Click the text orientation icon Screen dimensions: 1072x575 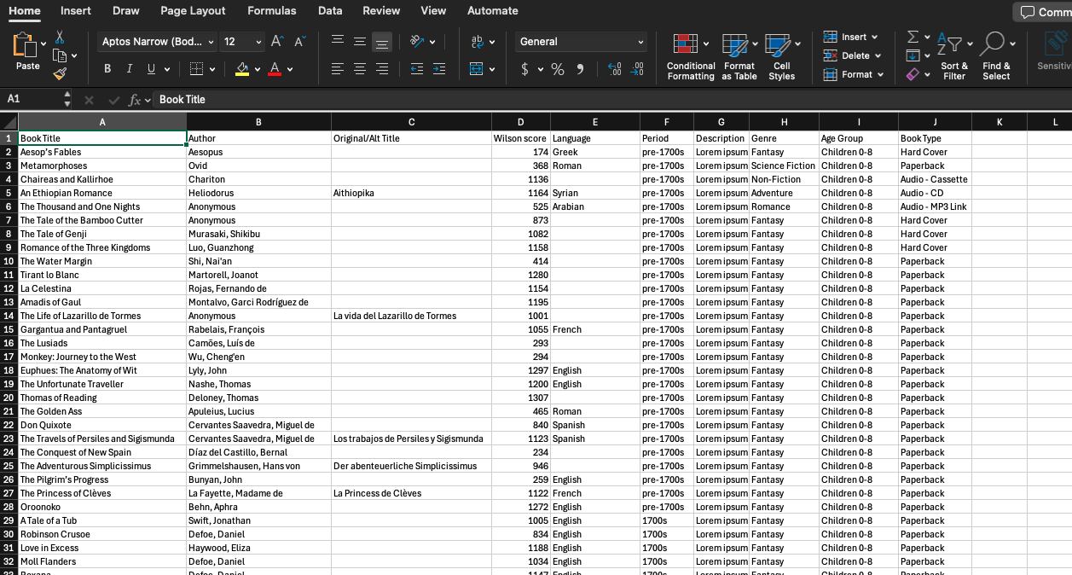pyautogui.click(x=417, y=41)
